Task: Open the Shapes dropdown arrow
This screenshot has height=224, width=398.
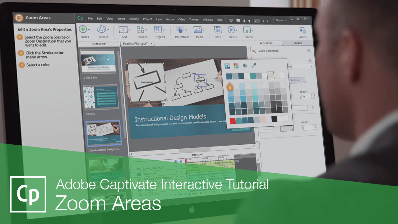Action: pyautogui.click(x=147, y=29)
